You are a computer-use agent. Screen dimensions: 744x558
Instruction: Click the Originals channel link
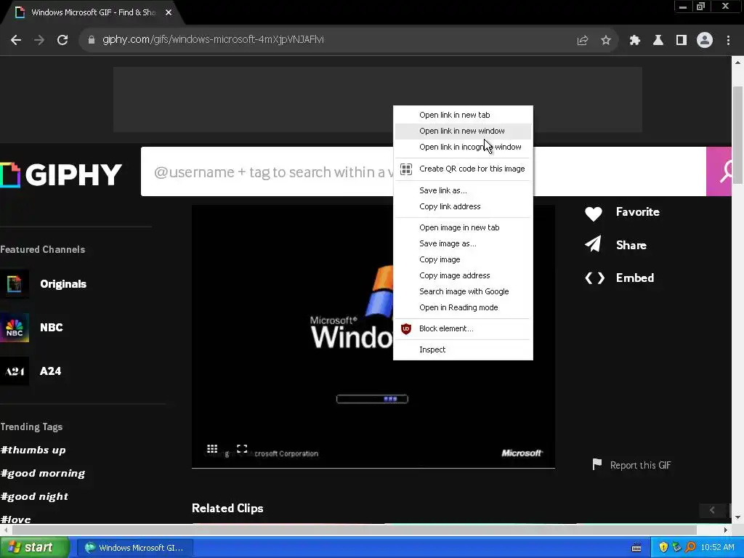63,284
